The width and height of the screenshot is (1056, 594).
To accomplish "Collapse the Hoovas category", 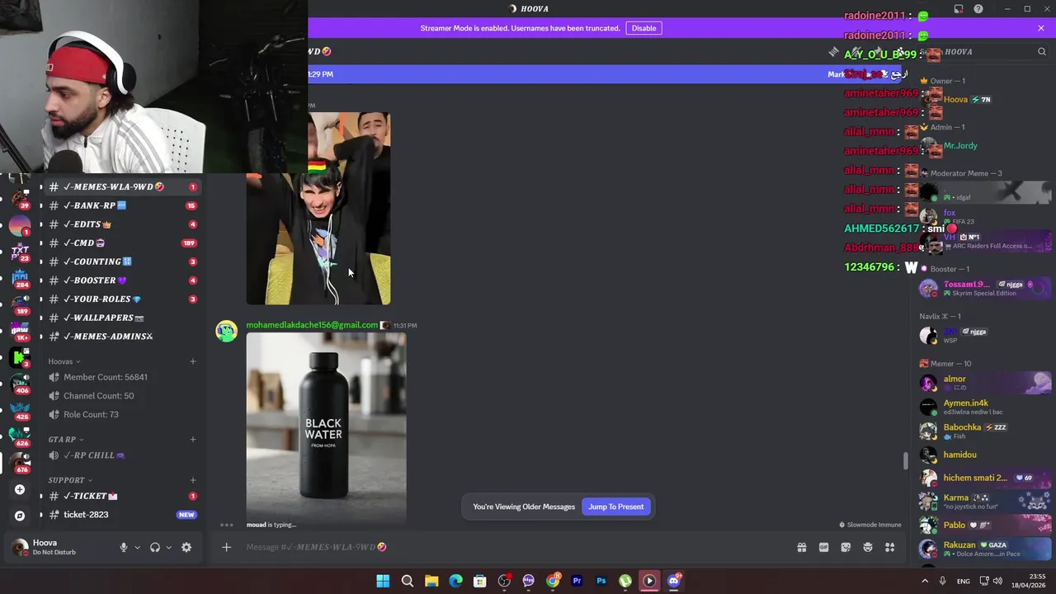I will 64,361.
